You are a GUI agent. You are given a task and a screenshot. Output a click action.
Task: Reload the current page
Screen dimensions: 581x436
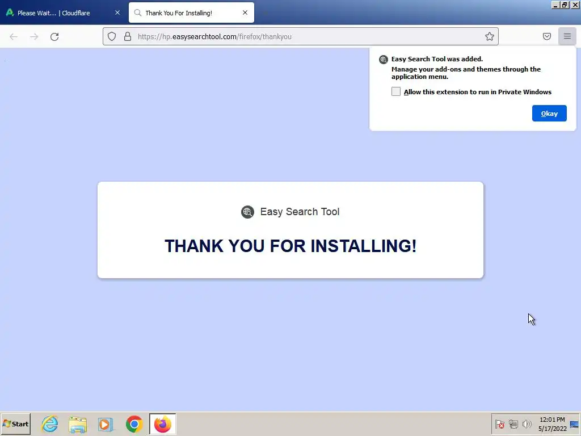[x=54, y=37]
